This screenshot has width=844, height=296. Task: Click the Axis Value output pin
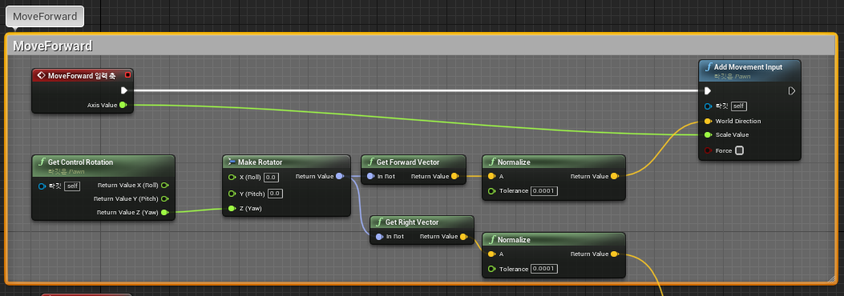coord(123,105)
